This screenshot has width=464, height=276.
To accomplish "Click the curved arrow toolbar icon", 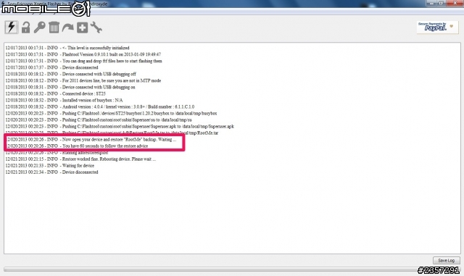I will click(67, 28).
